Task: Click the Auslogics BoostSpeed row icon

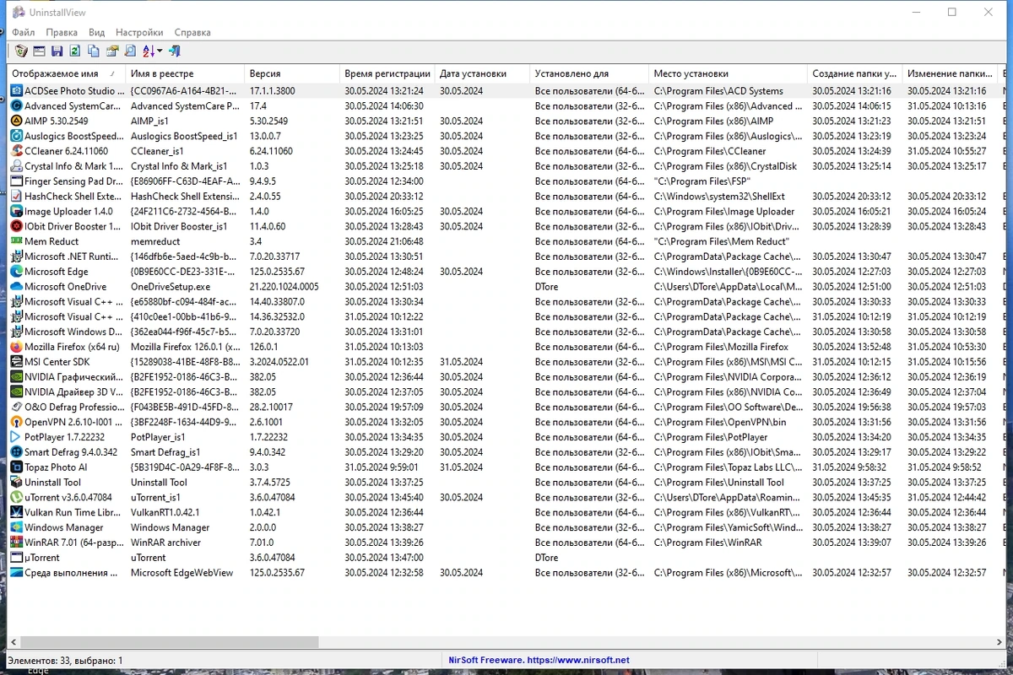Action: click(16, 136)
